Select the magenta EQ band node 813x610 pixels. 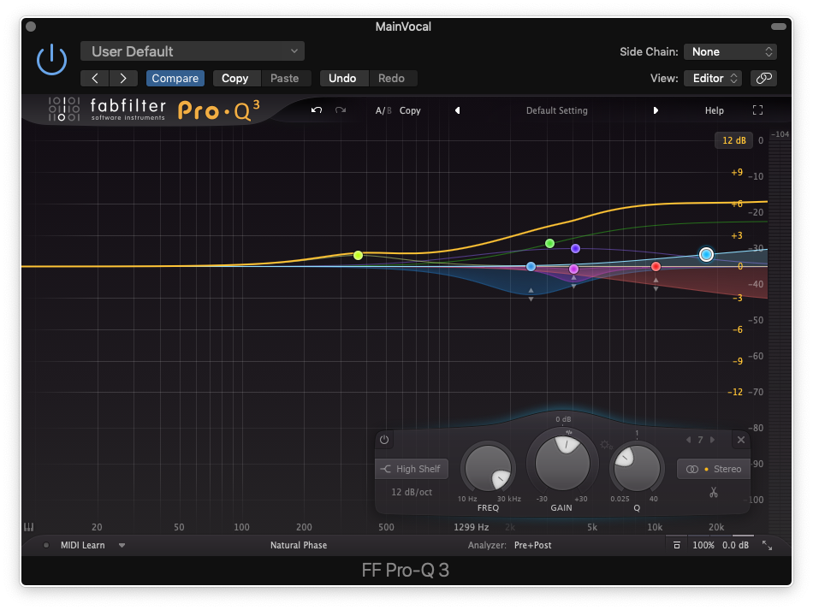pyautogui.click(x=573, y=269)
